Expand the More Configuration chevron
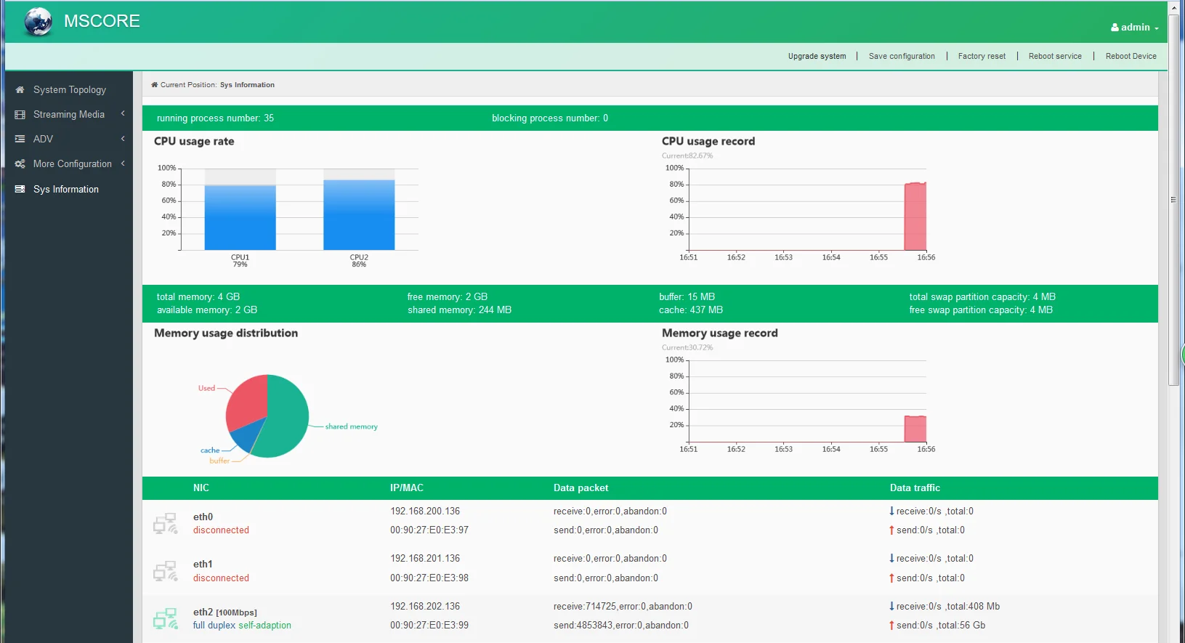Viewport: 1185px width, 643px height. [123, 163]
